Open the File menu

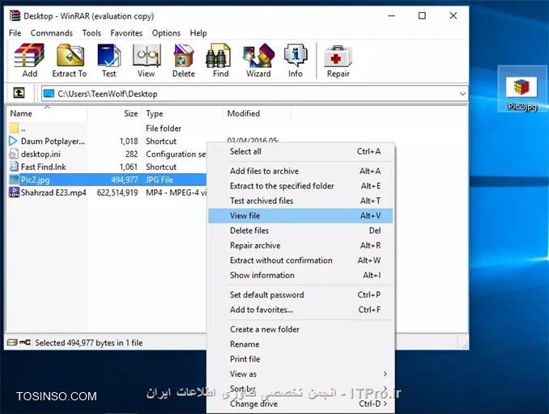pyautogui.click(x=15, y=33)
